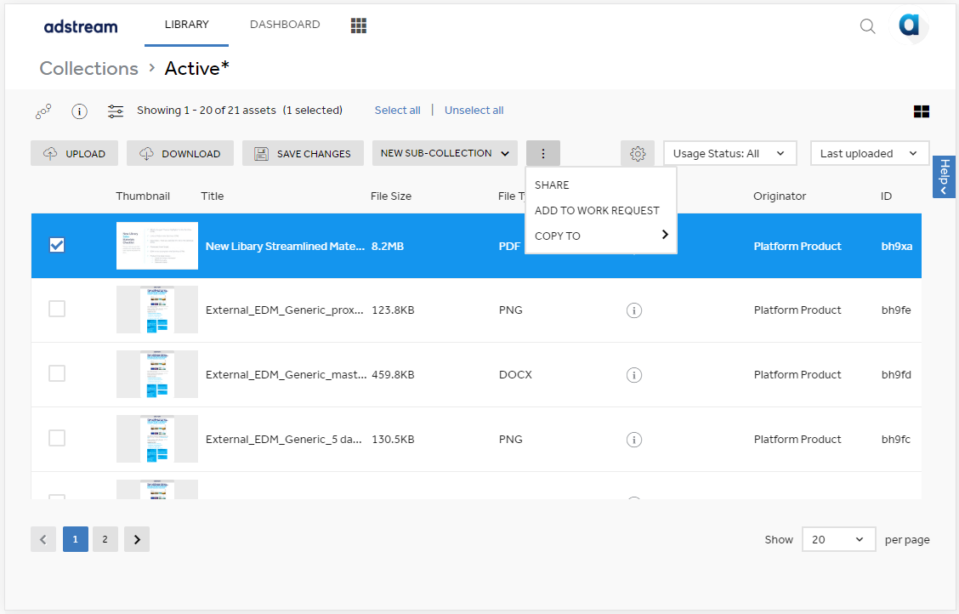
Task: Open the filter sliders icon near asset count
Action: point(115,110)
